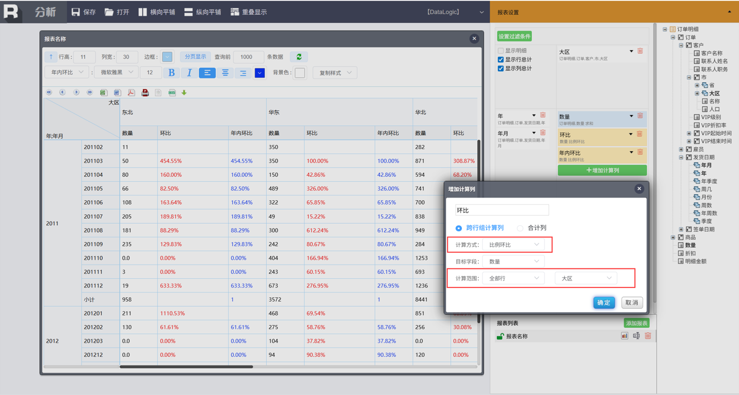The image size is (739, 395).
Task: Export report as PDF icon
Action: point(131,93)
